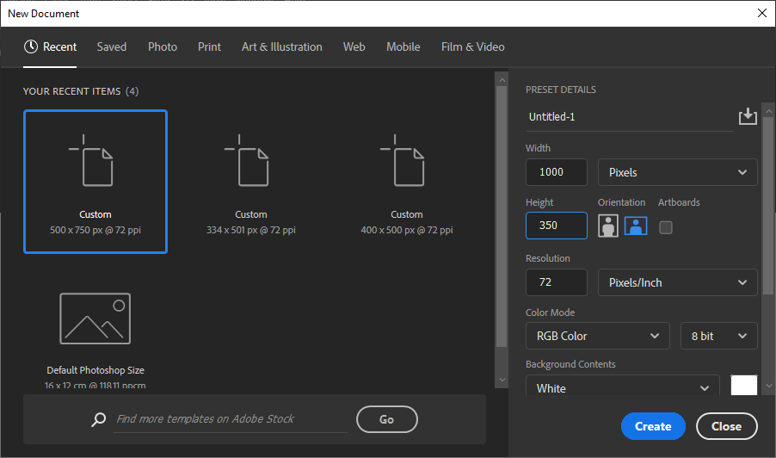Click the Go button for Adobe Stock

[x=386, y=419]
